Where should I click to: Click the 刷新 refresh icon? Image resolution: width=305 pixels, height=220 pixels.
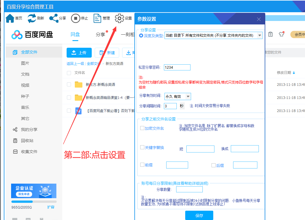(32, 18)
